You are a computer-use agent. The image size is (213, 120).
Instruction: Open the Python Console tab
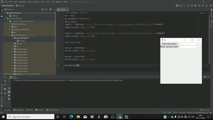point(53,110)
